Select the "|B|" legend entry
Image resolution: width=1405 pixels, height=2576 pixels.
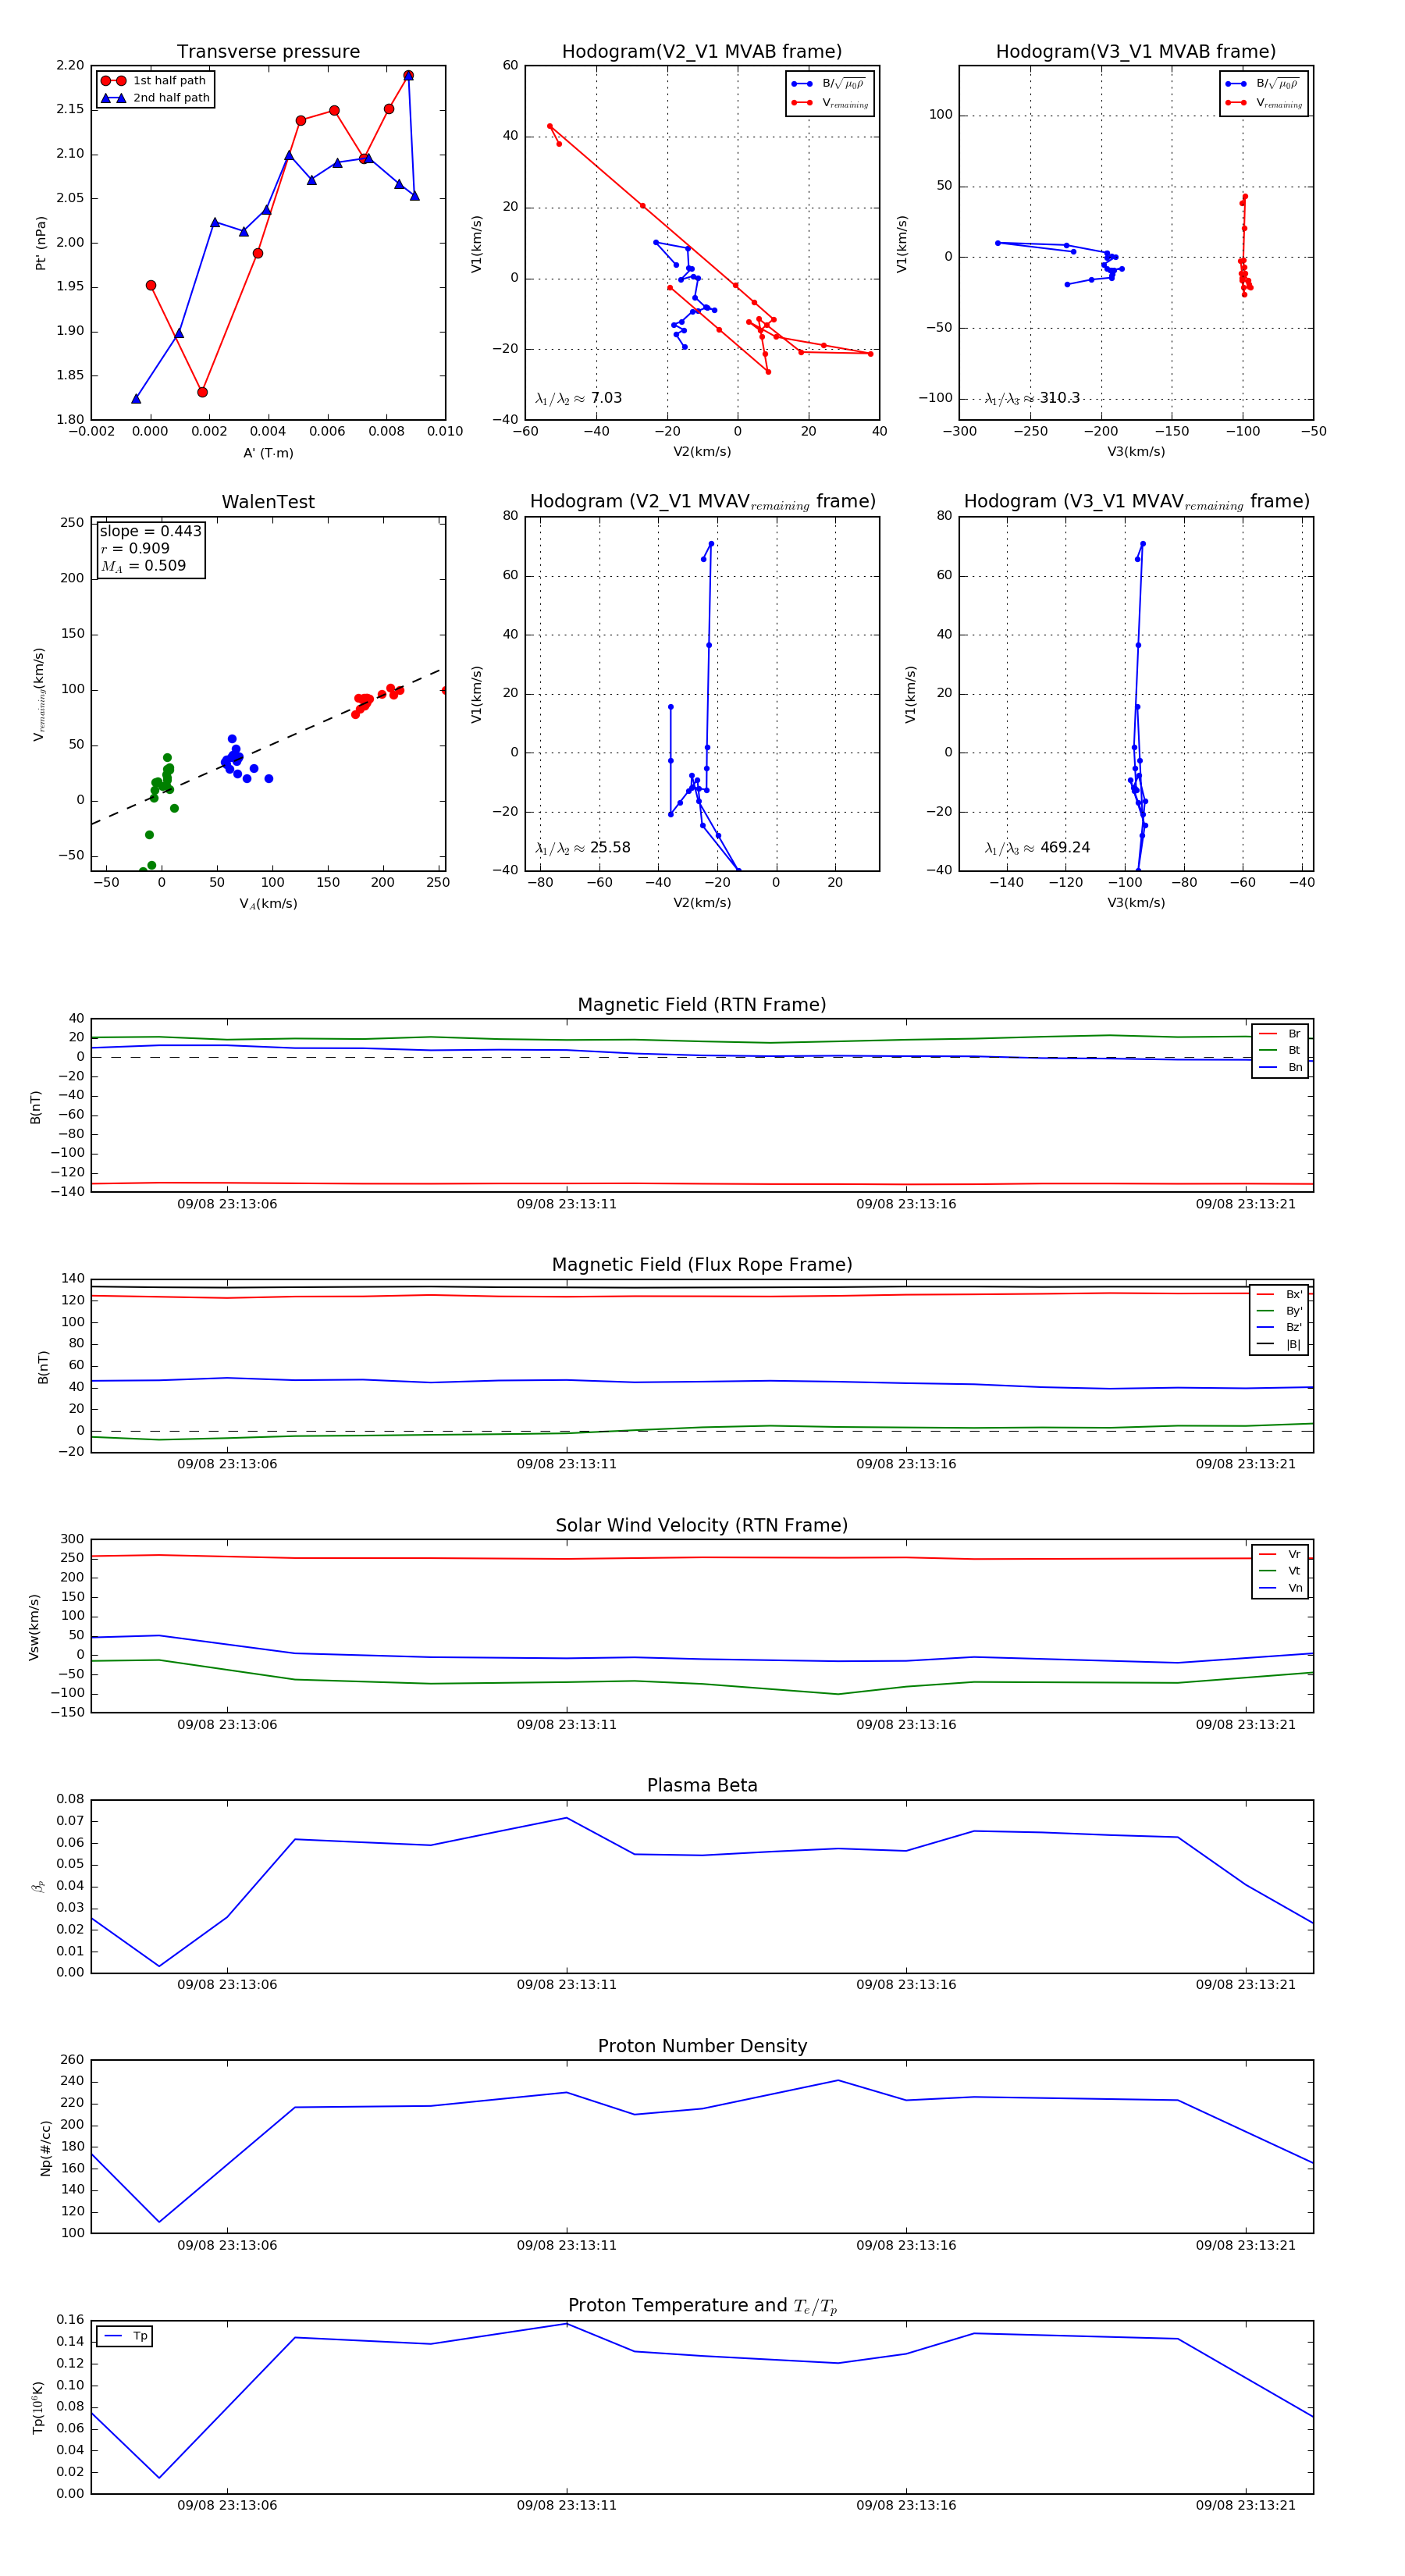1279,1345
